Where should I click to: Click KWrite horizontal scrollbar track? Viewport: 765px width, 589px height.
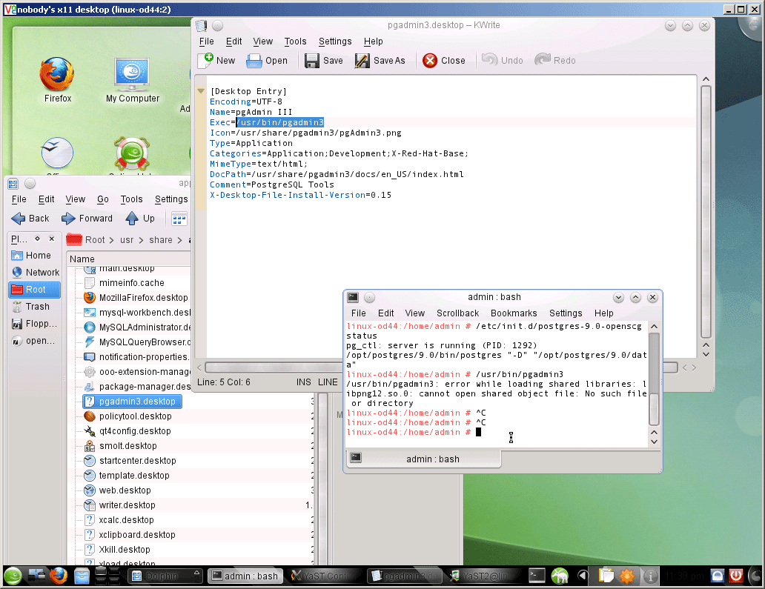point(274,367)
